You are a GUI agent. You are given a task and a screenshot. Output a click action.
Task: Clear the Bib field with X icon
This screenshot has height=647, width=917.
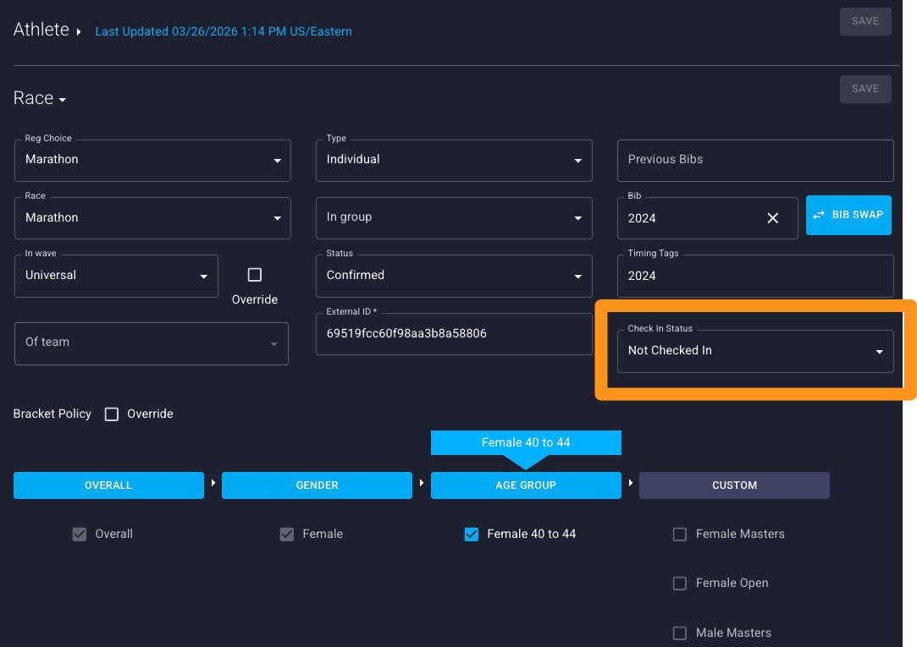click(772, 218)
